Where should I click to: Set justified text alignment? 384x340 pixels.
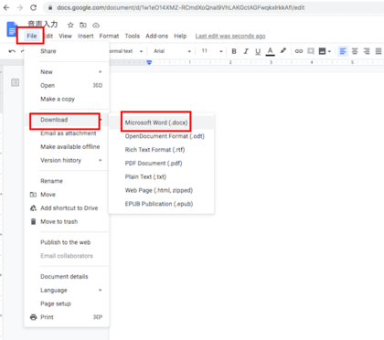click(x=379, y=51)
